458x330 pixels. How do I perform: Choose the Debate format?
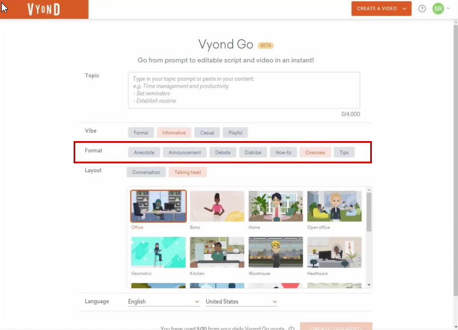[223, 152]
